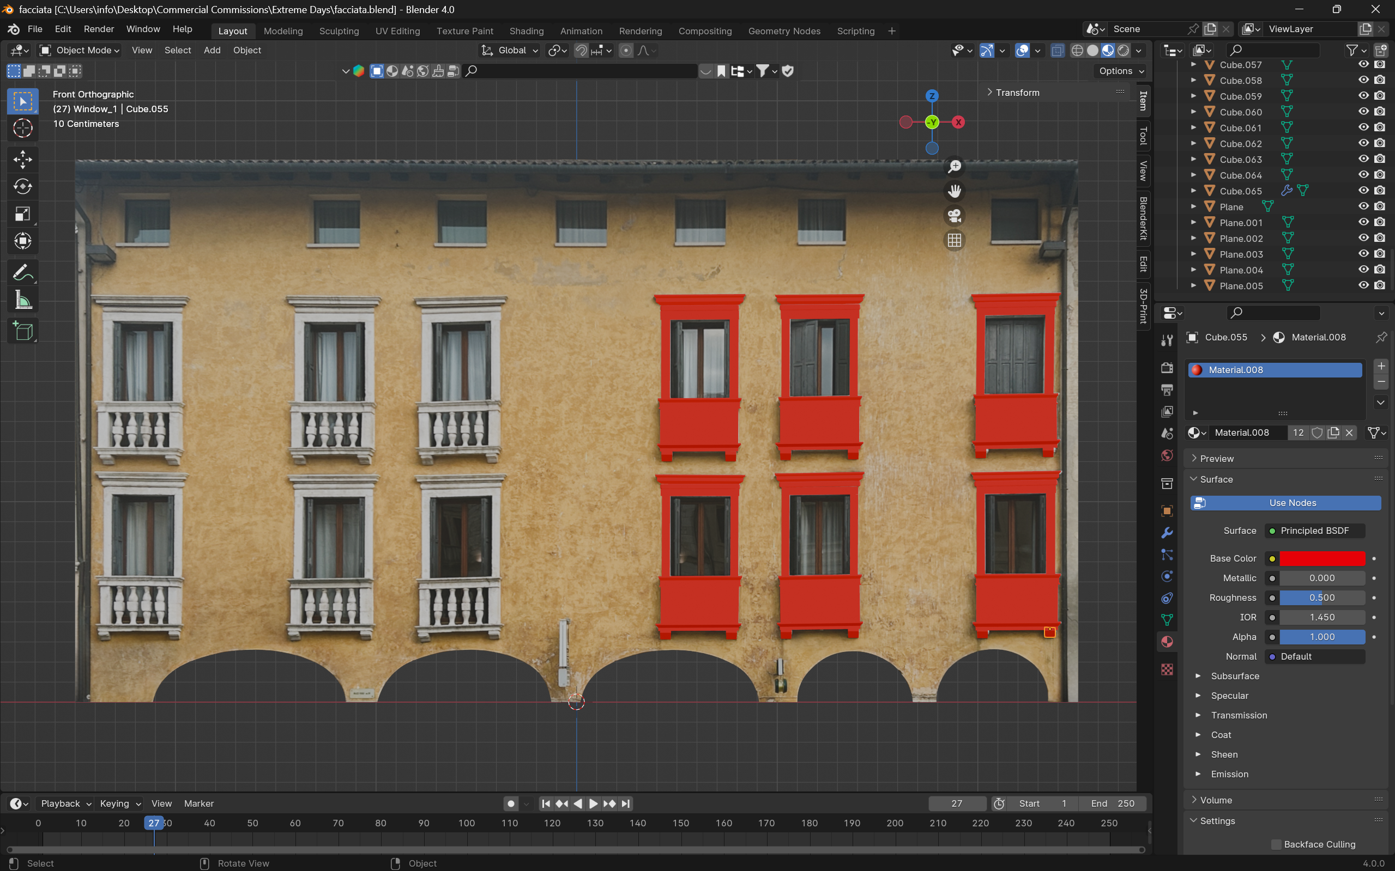
Task: Select the Scale tool
Action: coord(22,214)
